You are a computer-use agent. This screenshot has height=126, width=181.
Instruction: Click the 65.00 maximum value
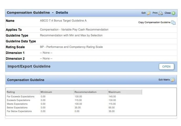coord(112,108)
